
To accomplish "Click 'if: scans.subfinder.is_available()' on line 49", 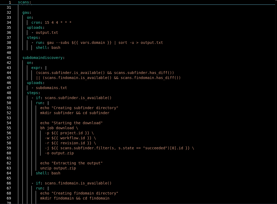I will pos(74,98).
